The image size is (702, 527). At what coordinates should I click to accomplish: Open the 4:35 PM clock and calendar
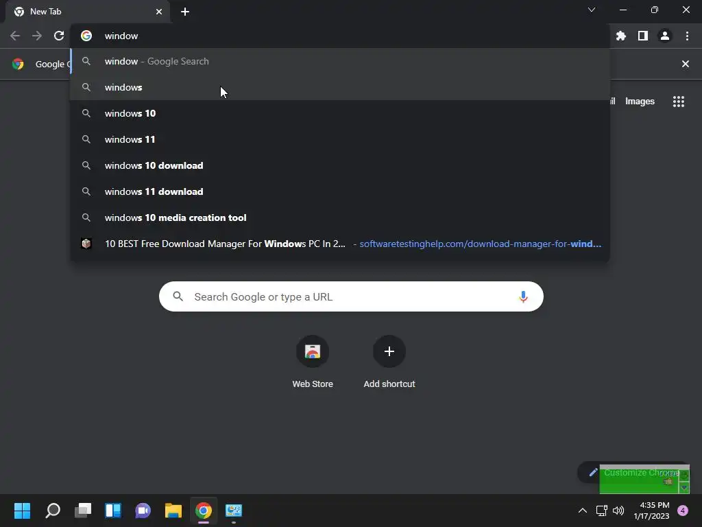[651, 511]
